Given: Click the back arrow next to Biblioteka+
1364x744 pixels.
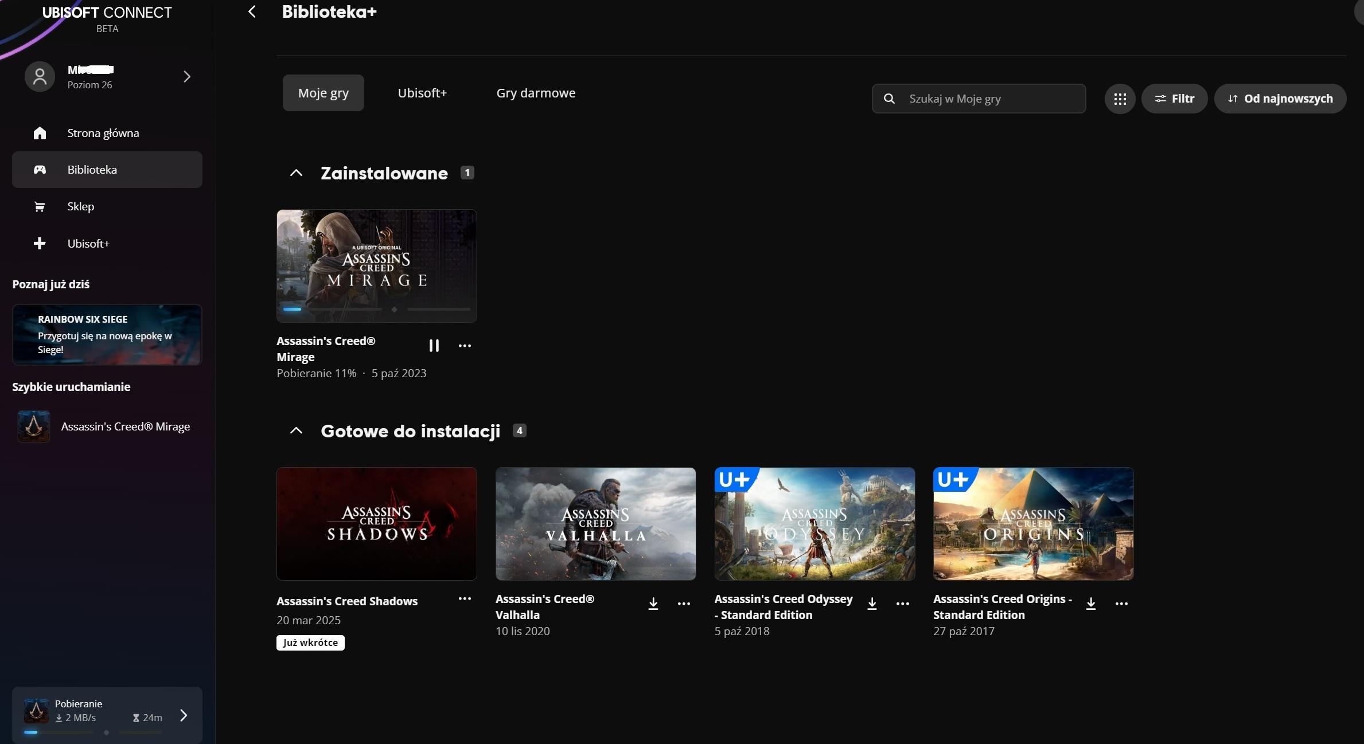Looking at the screenshot, I should click(x=252, y=12).
